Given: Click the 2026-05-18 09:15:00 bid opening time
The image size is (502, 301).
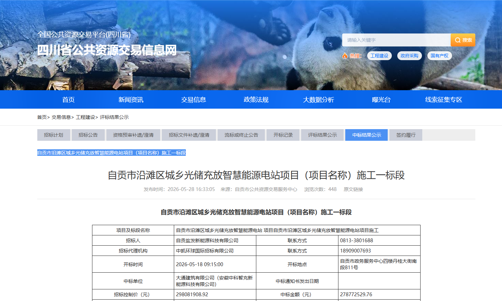Looking at the screenshot, I should point(215,264).
